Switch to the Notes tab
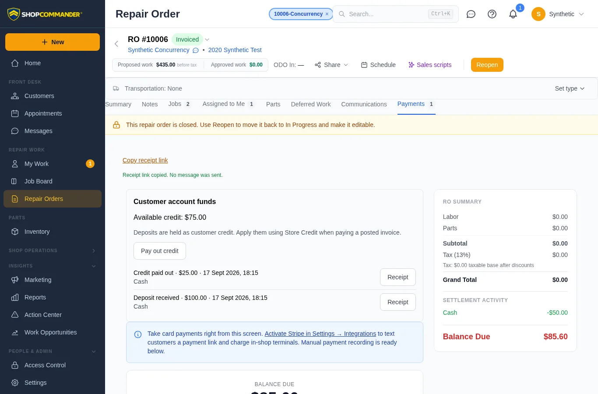 150,104
